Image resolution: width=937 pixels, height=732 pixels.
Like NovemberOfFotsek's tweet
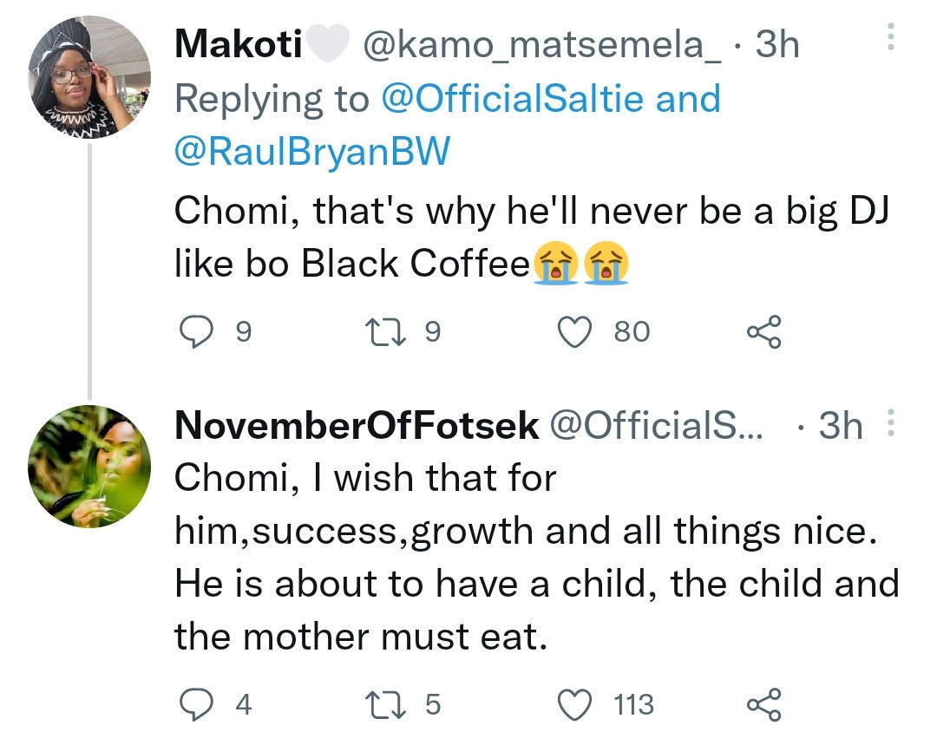click(575, 703)
